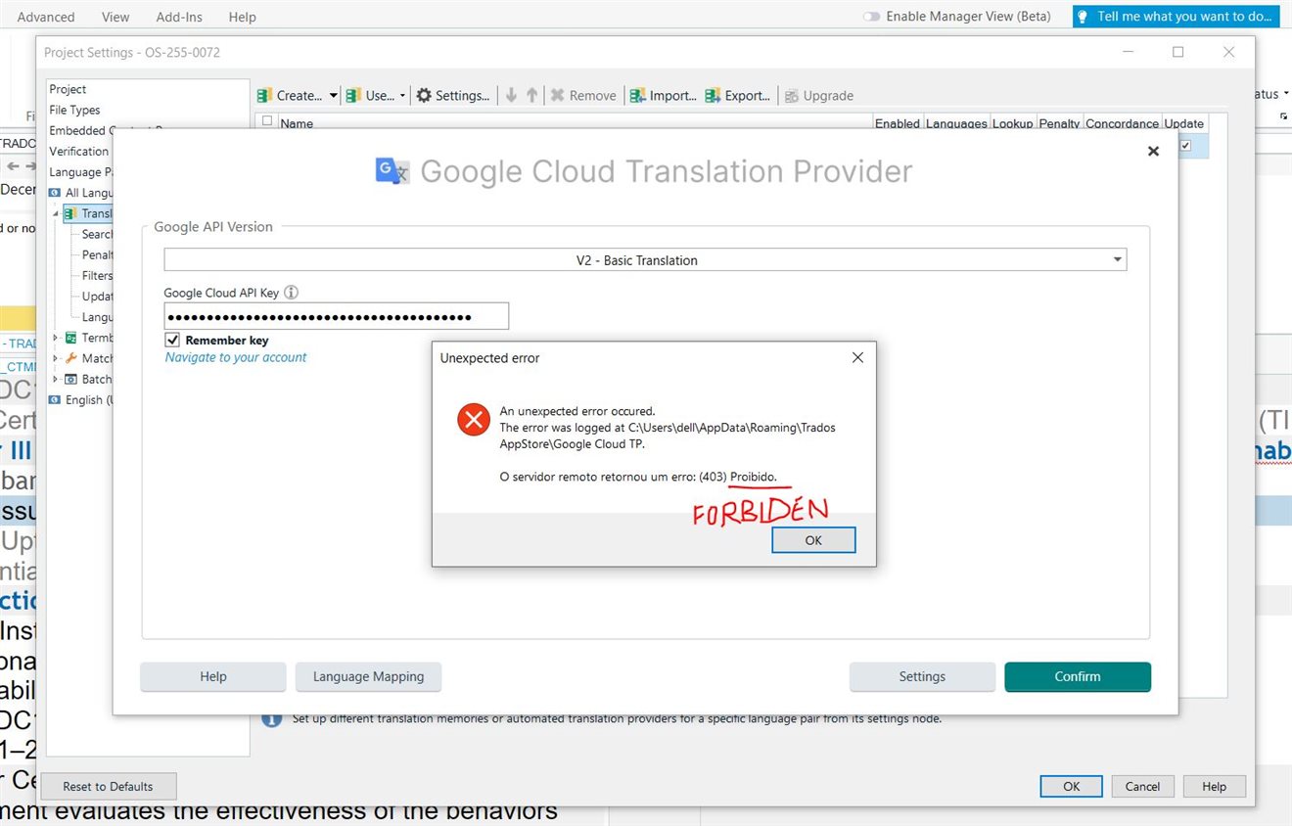Viewport: 1292px width, 826px height.
Task: Select Project in settings tree
Action: click(x=68, y=89)
